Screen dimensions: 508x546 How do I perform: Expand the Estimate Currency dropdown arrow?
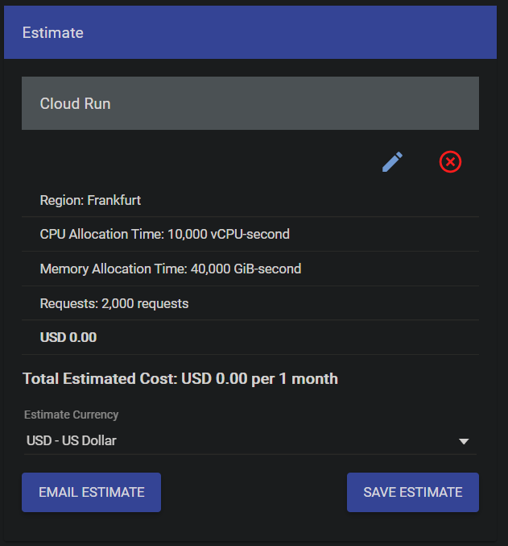click(464, 441)
